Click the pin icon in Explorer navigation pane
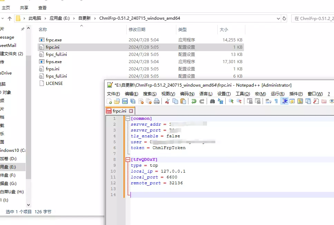Screen dimensions: 334x225 tap(22, 29)
